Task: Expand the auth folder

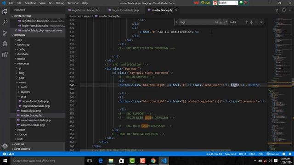Action: (38, 87)
